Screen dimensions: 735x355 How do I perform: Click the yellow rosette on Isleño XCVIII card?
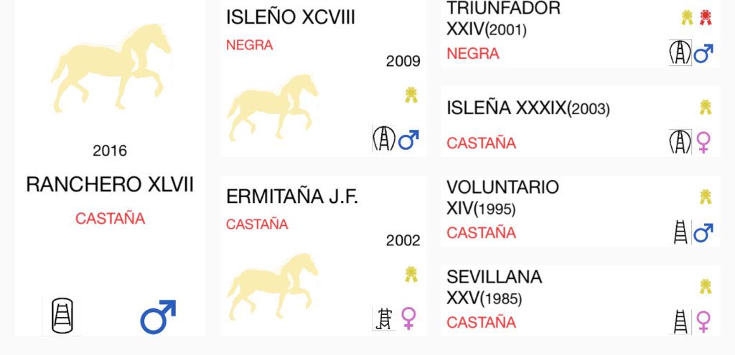click(x=411, y=95)
